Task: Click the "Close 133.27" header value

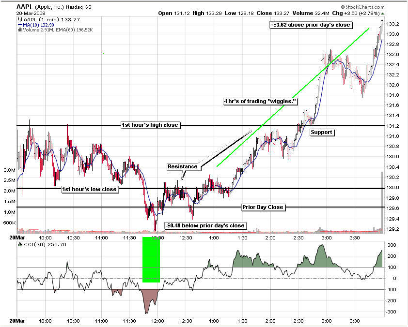Action: pyautogui.click(x=273, y=13)
